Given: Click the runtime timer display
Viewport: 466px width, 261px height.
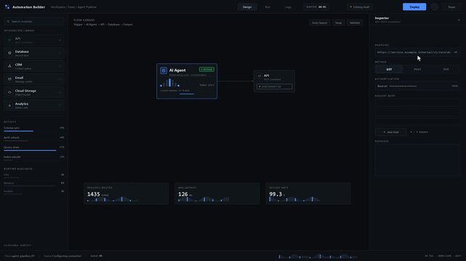Looking at the screenshot, I should (316, 7).
